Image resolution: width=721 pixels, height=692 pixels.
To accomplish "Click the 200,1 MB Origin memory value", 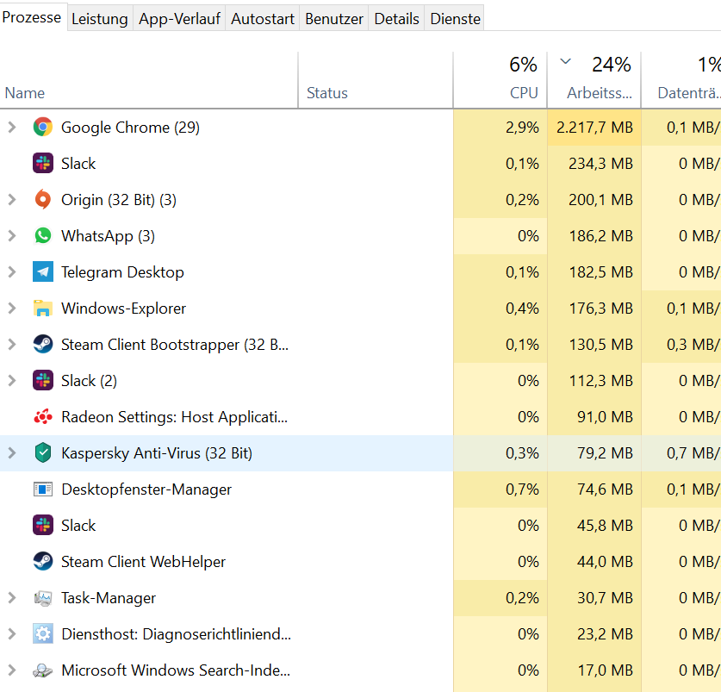I will point(601,200).
